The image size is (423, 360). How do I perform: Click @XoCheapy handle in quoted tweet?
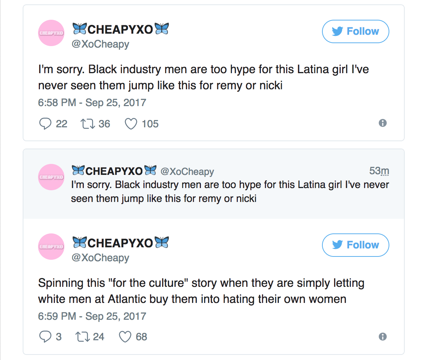pos(187,171)
